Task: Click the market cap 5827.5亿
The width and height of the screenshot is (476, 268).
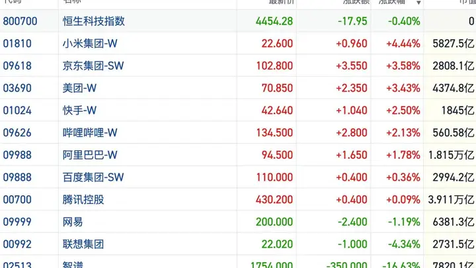Action: [454, 44]
